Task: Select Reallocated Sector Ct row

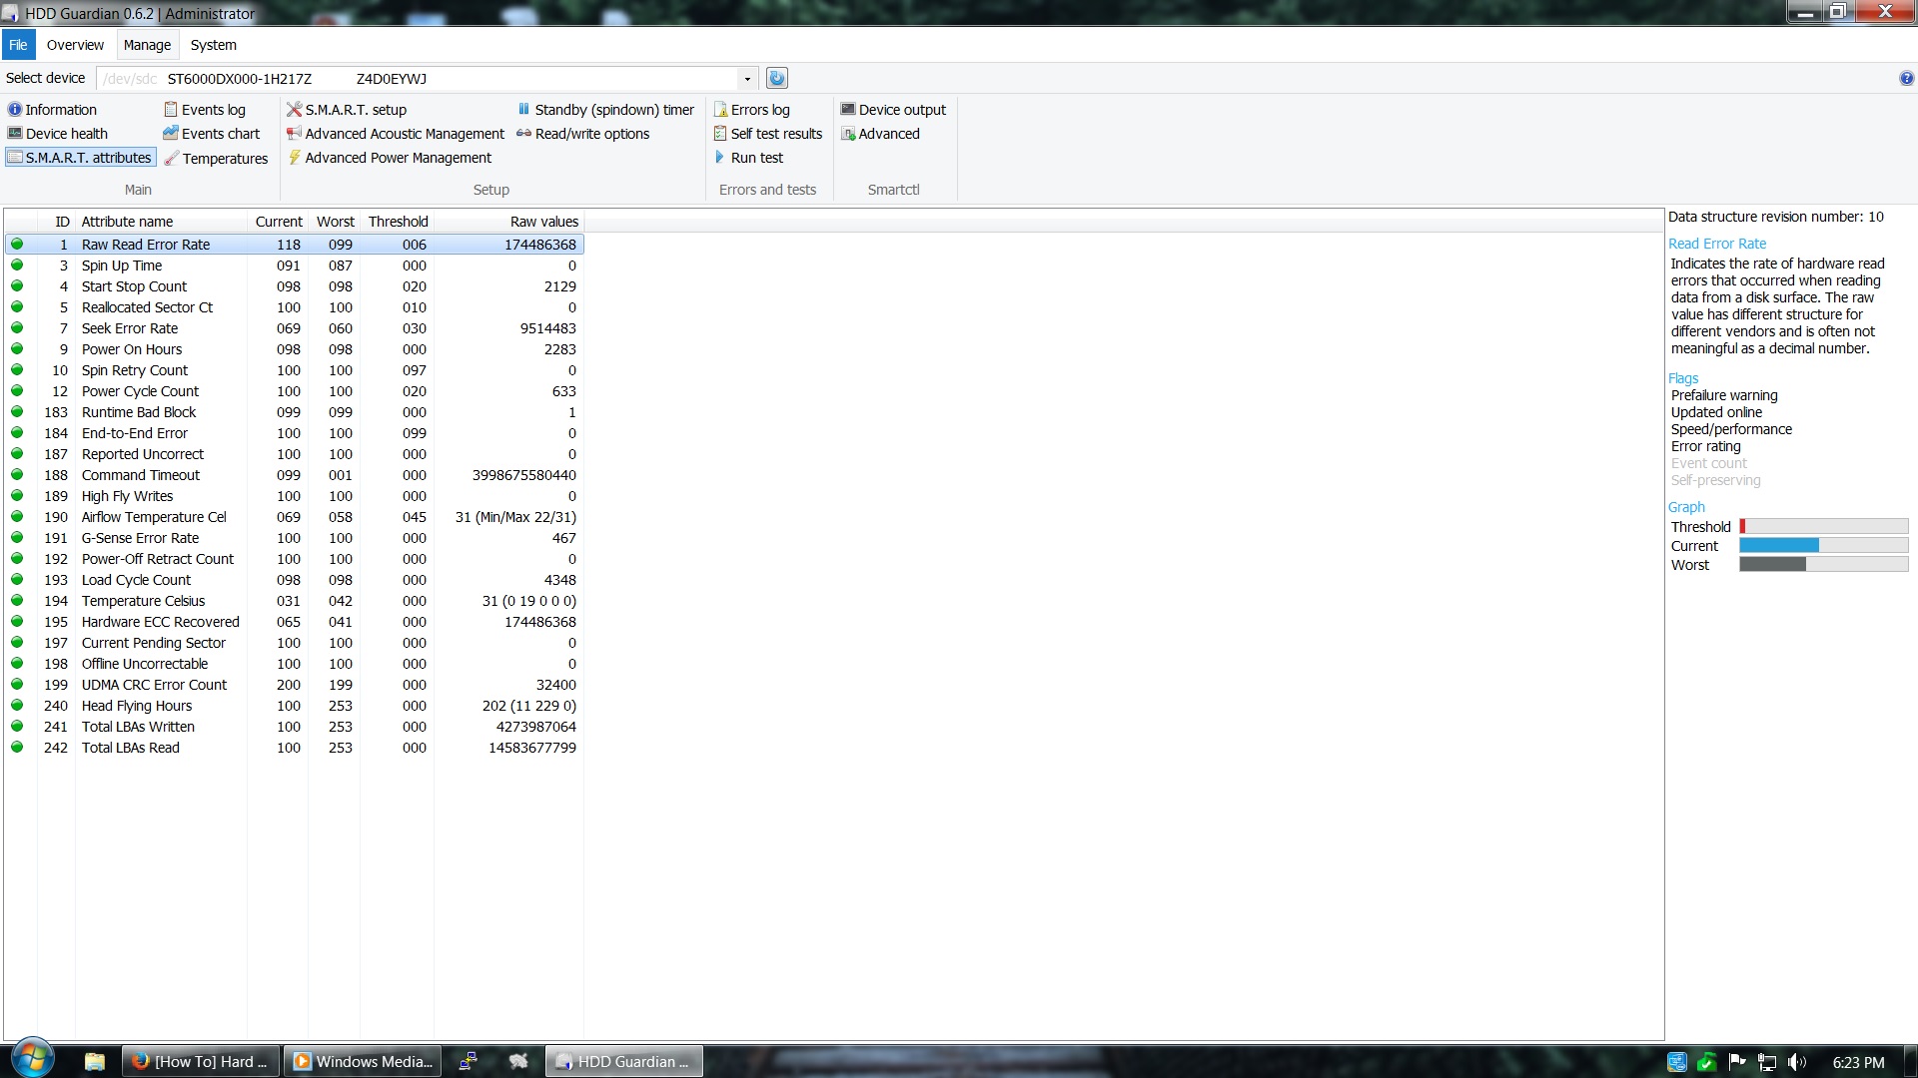Action: pyautogui.click(x=295, y=307)
